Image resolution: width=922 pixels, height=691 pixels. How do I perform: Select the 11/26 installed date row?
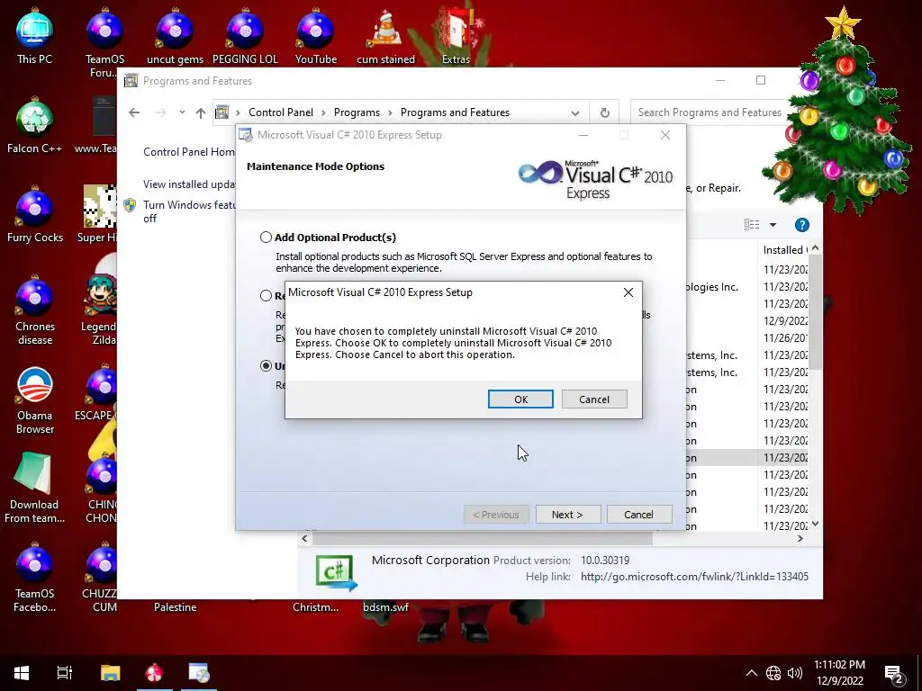point(785,338)
